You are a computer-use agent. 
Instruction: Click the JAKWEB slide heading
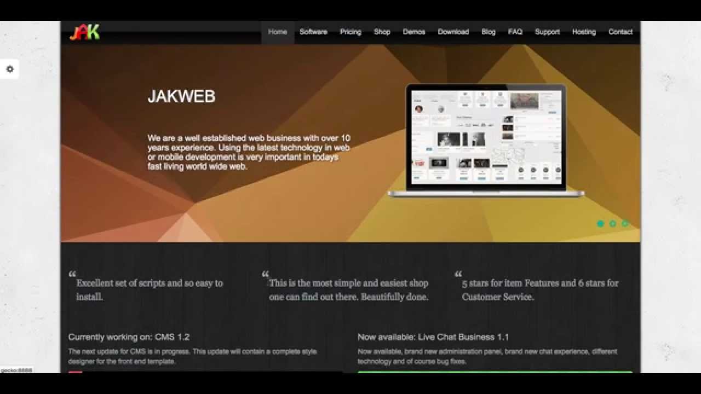[x=181, y=96]
